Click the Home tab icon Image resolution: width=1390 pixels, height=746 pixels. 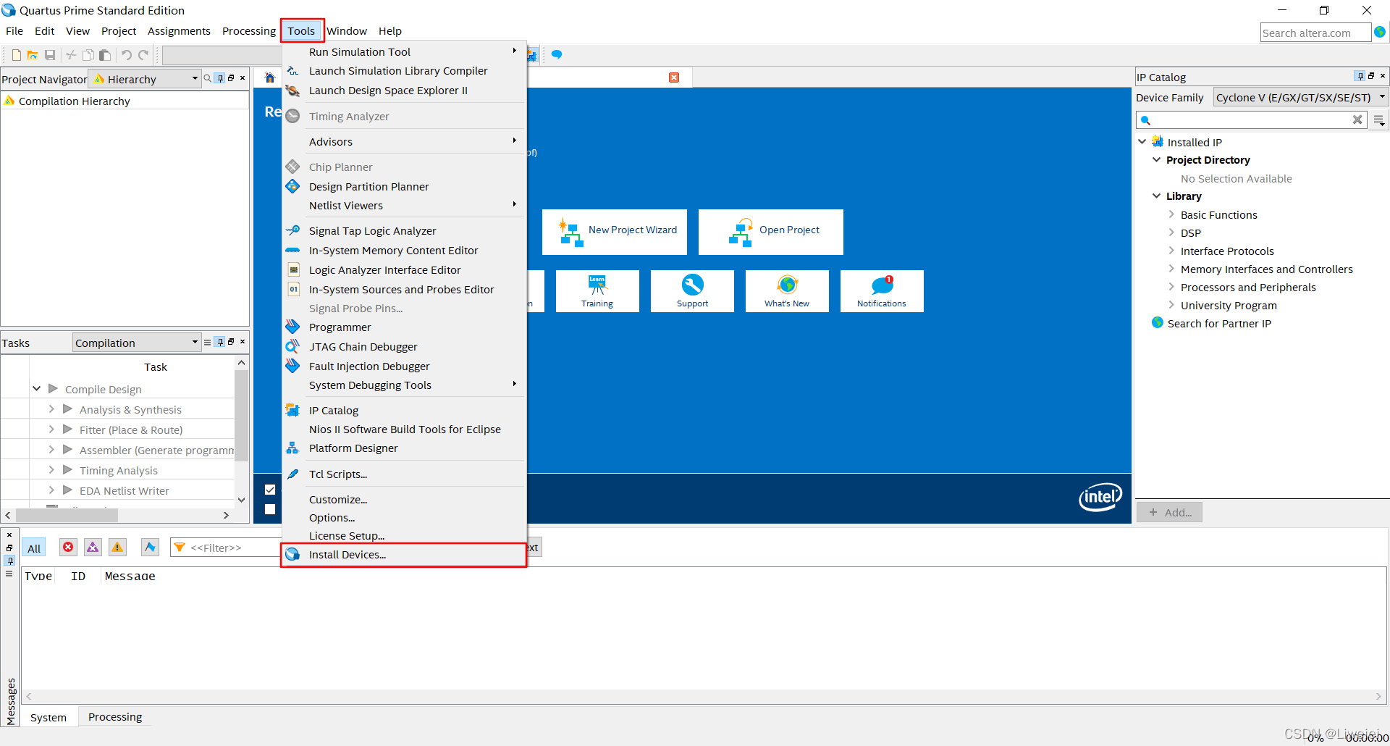pos(270,77)
